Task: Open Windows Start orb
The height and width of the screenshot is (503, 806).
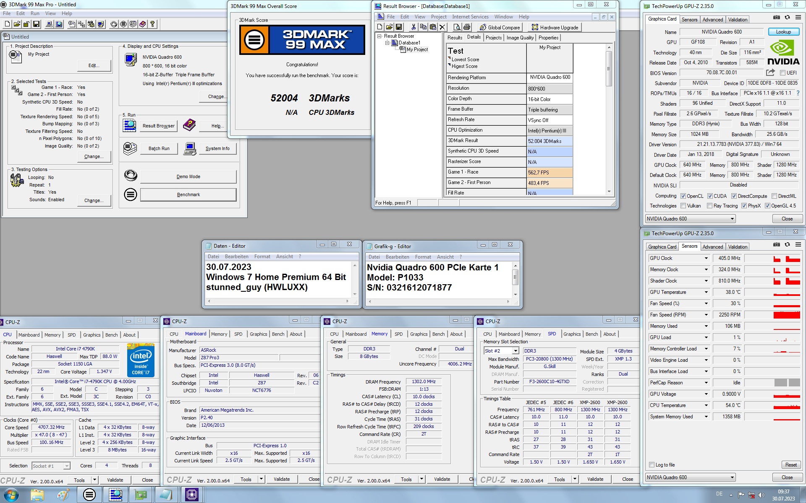Action: pyautogui.click(x=11, y=495)
